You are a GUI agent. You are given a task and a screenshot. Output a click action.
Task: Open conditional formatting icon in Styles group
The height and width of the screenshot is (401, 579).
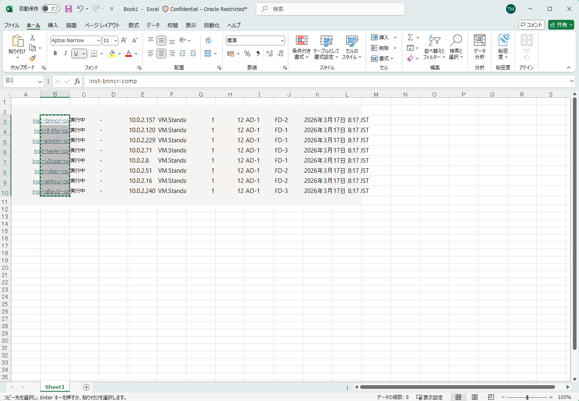coord(301,41)
